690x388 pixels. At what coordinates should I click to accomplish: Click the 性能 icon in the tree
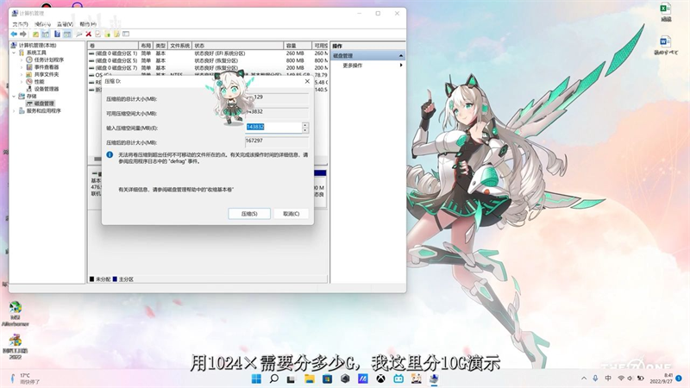point(29,81)
